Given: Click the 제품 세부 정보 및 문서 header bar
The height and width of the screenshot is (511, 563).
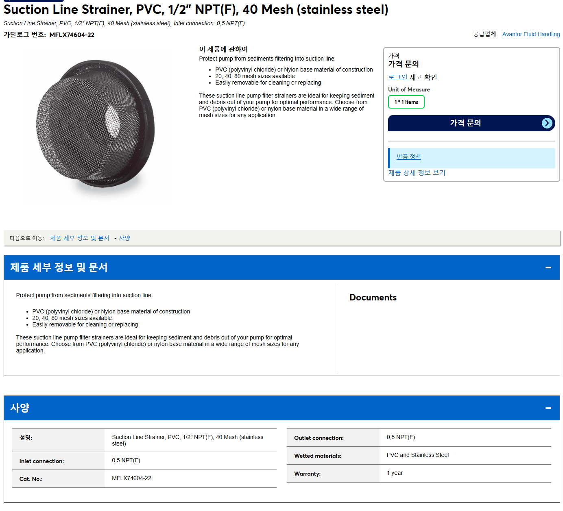Looking at the screenshot, I should point(281,267).
